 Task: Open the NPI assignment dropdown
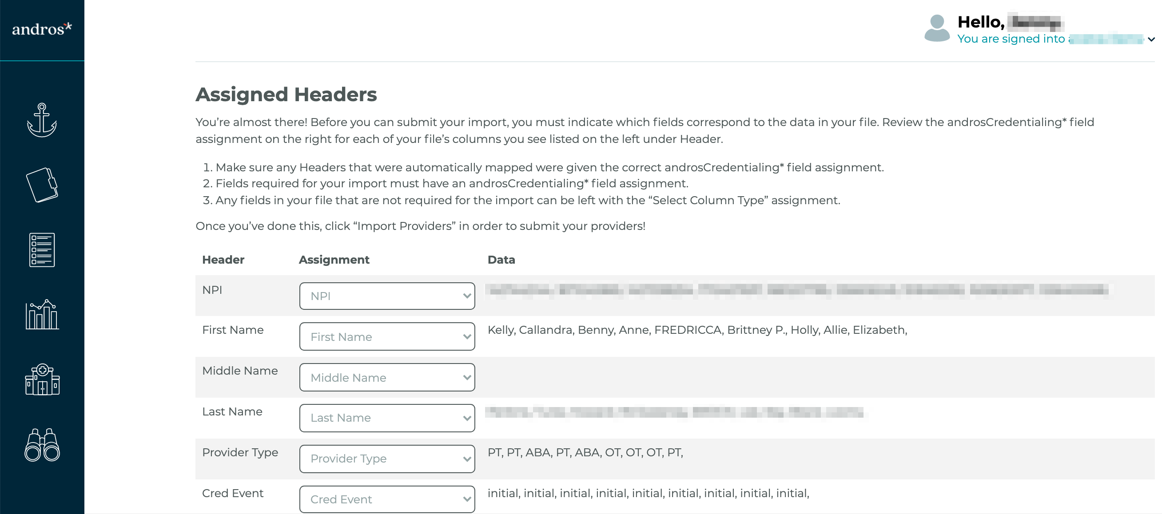tap(387, 296)
